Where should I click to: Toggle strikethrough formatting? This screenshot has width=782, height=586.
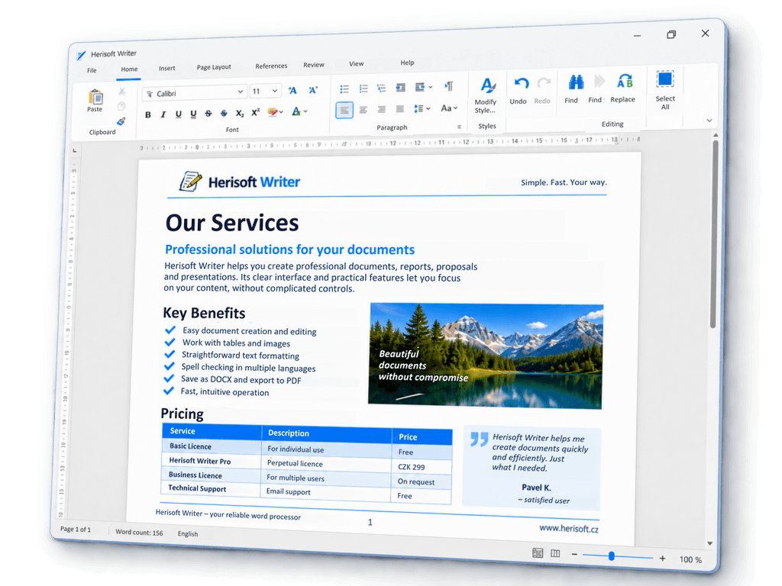(x=208, y=114)
